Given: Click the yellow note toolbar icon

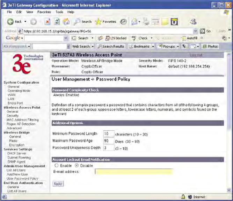Looking at the screenshot, I should click(x=165, y=22).
